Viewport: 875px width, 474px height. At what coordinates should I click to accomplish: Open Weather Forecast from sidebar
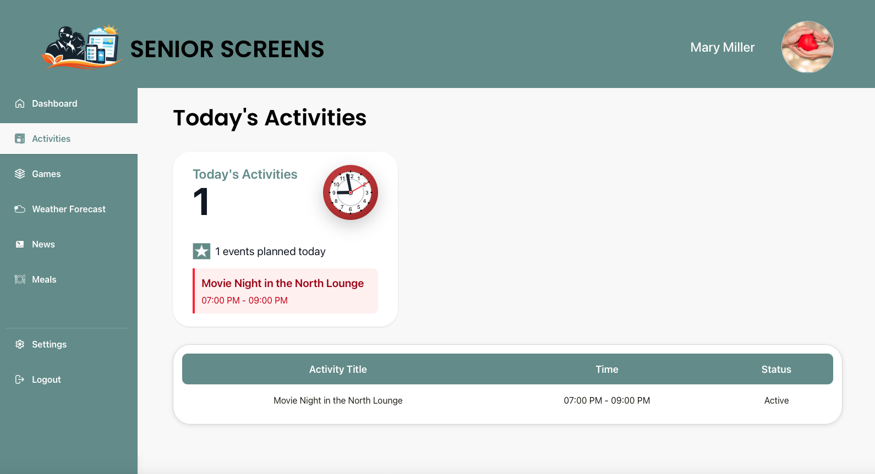(x=69, y=209)
